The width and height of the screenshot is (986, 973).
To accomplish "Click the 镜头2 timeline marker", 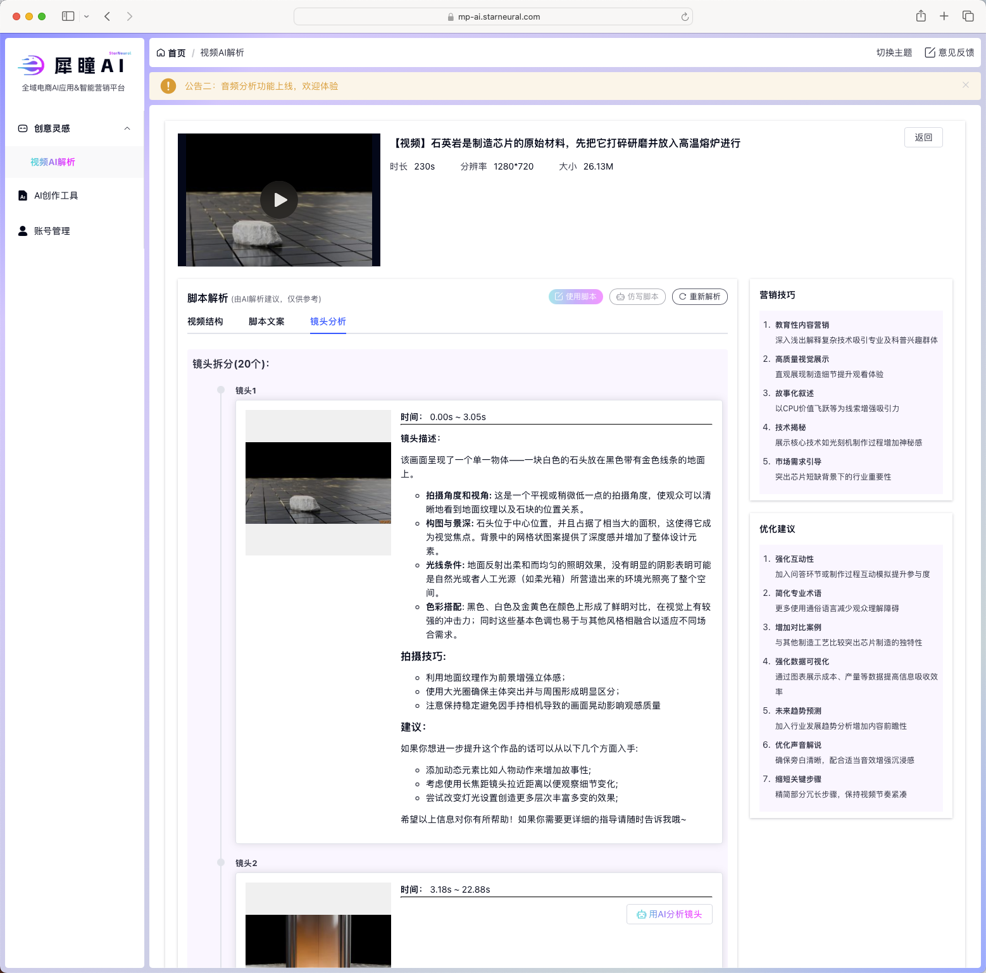I will point(221,862).
